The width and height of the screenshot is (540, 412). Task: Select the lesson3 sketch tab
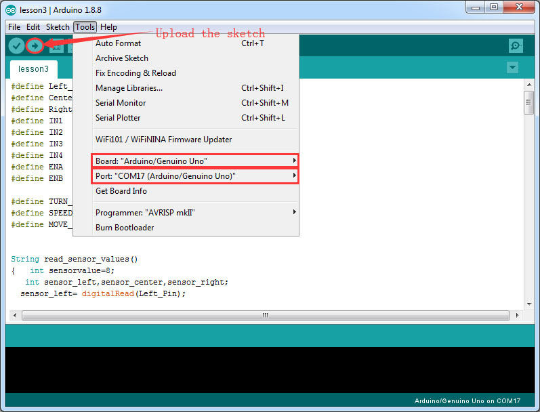[33, 69]
